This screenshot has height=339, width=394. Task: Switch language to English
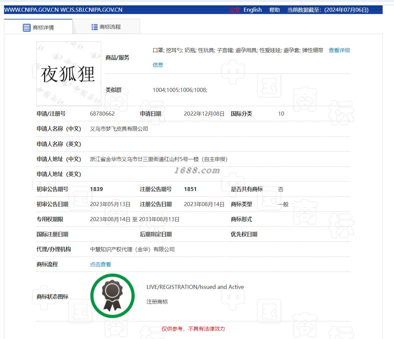pos(253,10)
